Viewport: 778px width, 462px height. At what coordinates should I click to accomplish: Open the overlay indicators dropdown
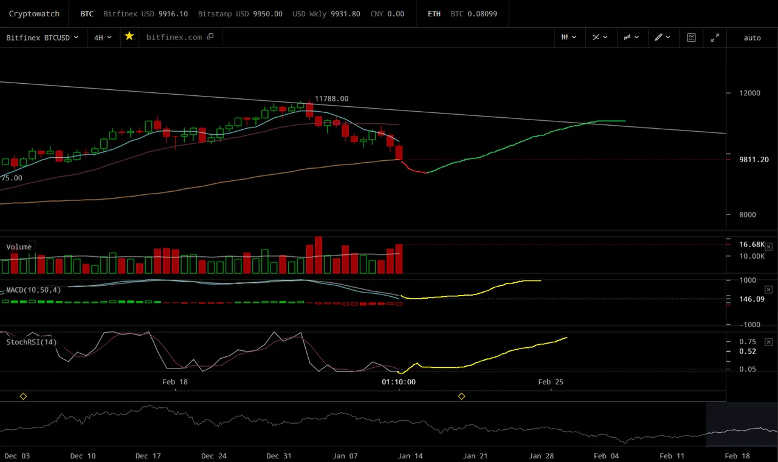[x=600, y=38]
